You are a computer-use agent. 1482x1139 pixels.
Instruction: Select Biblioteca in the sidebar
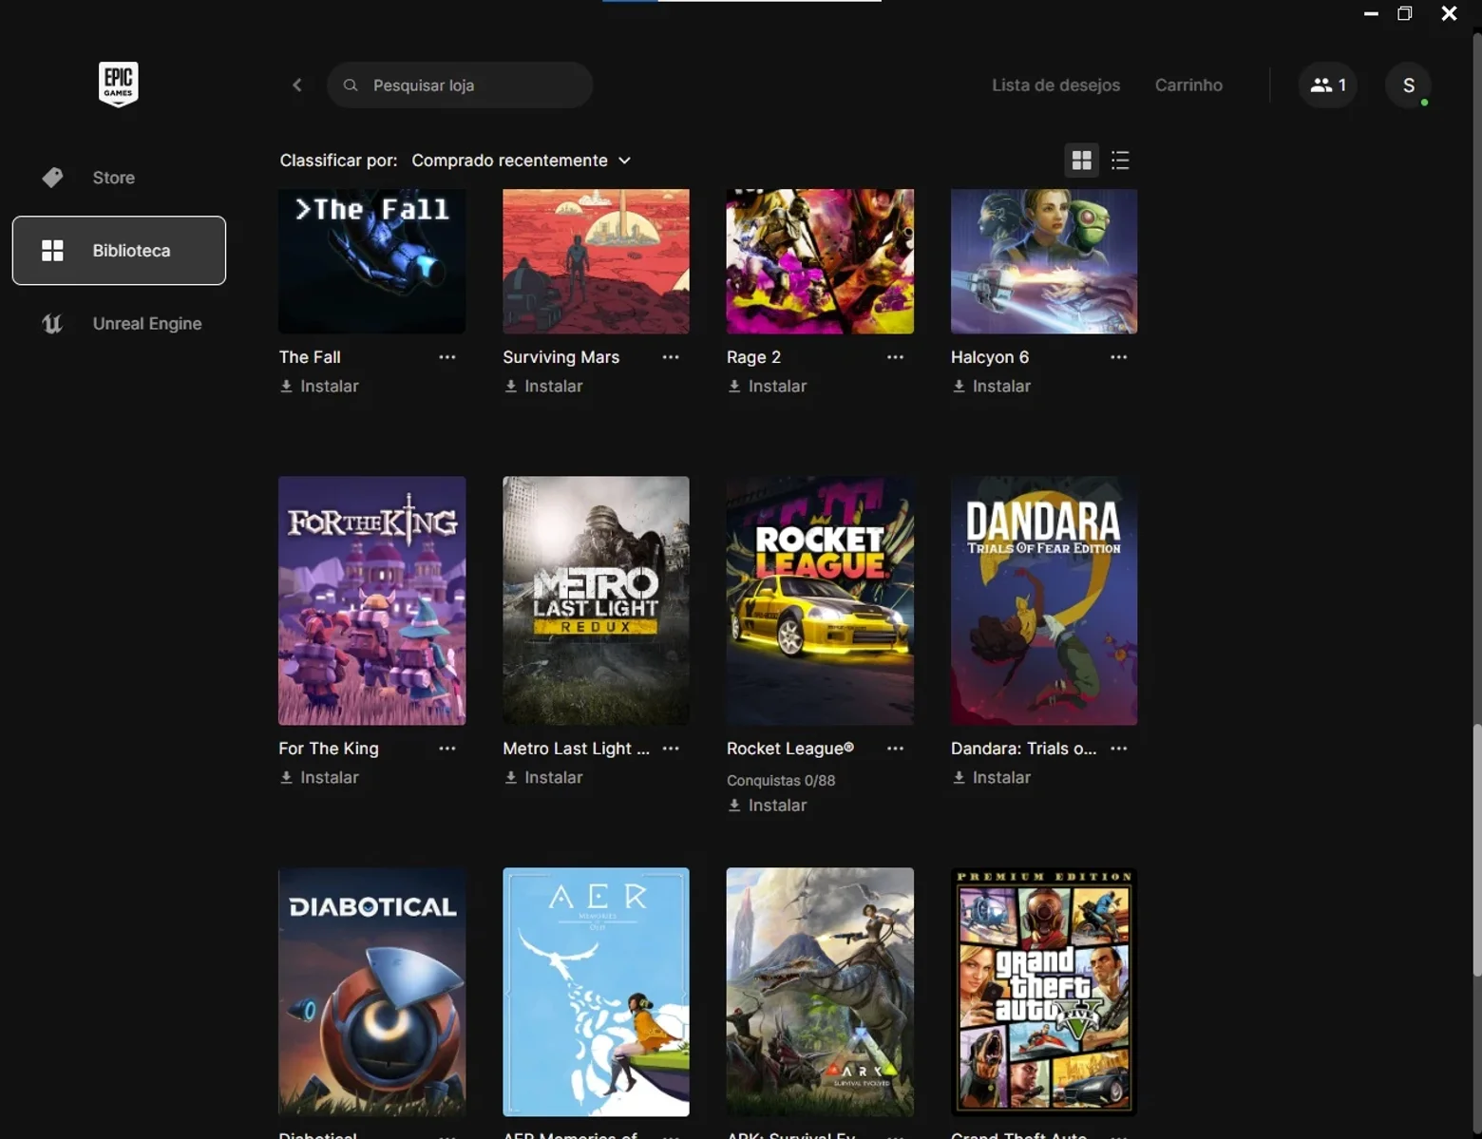coord(119,251)
